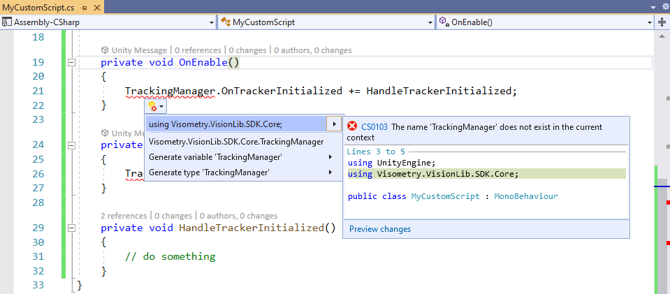
Task: Expand Generate variable 'TrackingManager' submenu
Action: (330, 157)
